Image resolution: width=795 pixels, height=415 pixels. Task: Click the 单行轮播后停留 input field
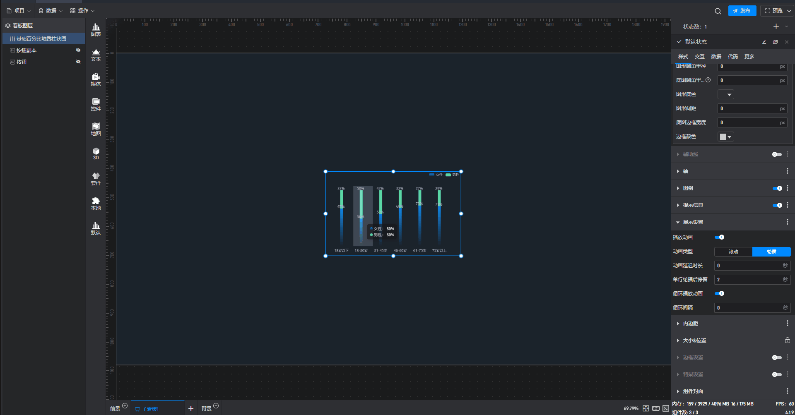pos(749,280)
